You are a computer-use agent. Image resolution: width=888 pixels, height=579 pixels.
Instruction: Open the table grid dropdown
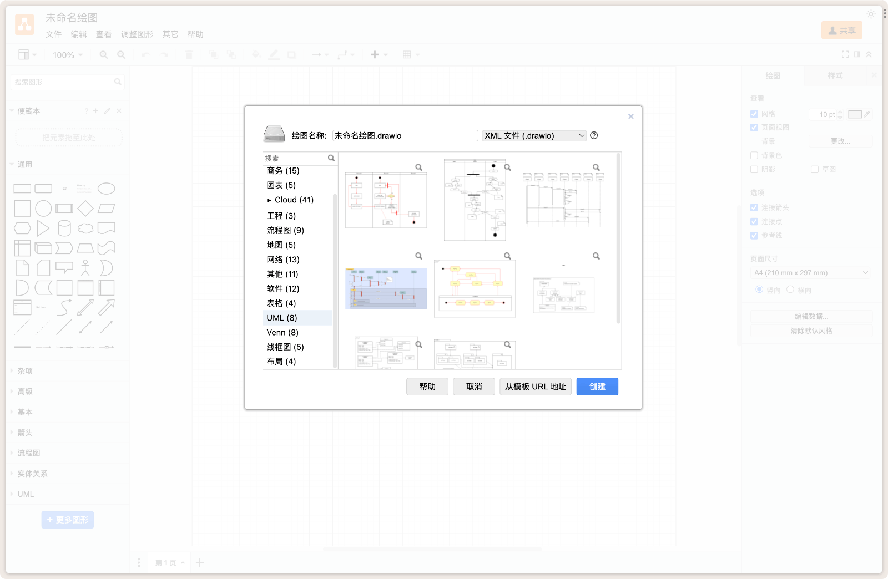[411, 55]
